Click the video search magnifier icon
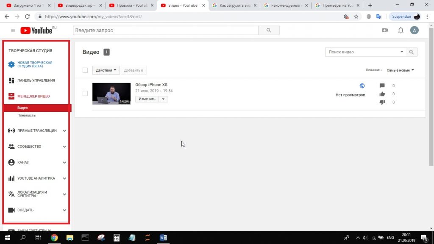434x244 pixels. click(411, 52)
